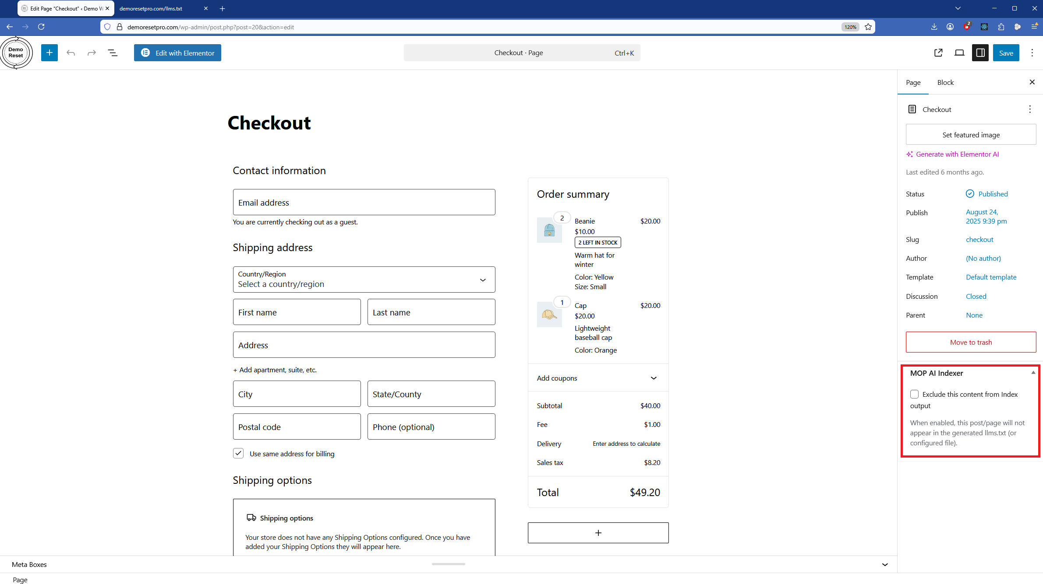Open the Country/Region dropdown
Image resolution: width=1043 pixels, height=584 pixels.
(364, 280)
